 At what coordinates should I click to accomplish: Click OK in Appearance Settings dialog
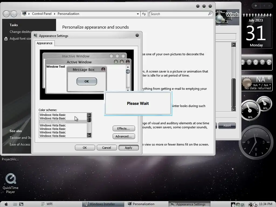point(85,148)
